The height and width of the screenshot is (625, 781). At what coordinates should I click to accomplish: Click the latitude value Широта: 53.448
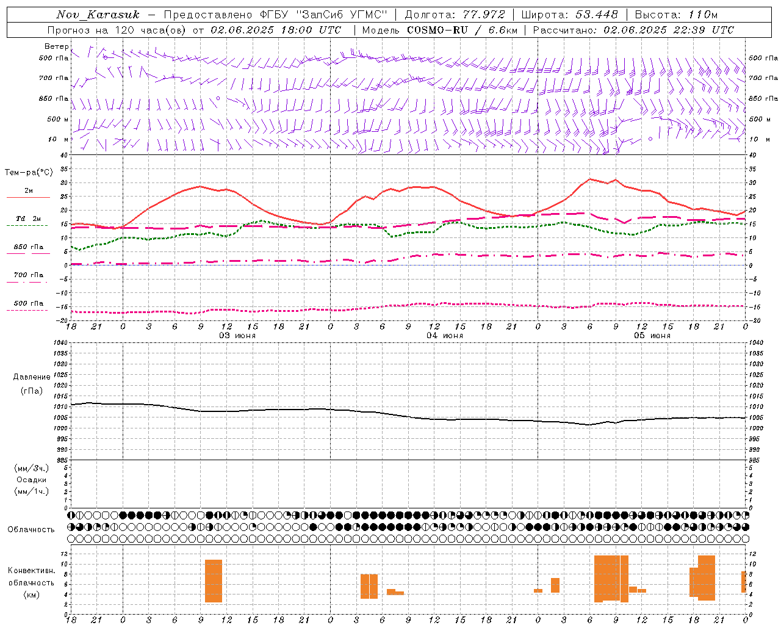pyautogui.click(x=570, y=15)
